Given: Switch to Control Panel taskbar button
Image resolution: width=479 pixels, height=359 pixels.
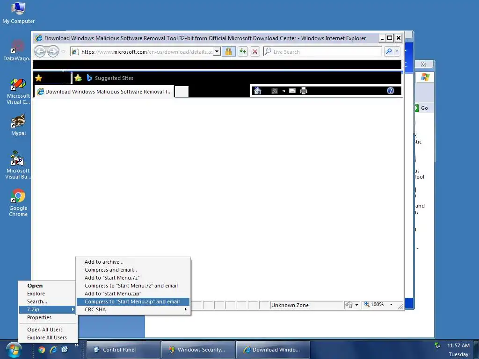Looking at the screenshot, I should pos(123,350).
